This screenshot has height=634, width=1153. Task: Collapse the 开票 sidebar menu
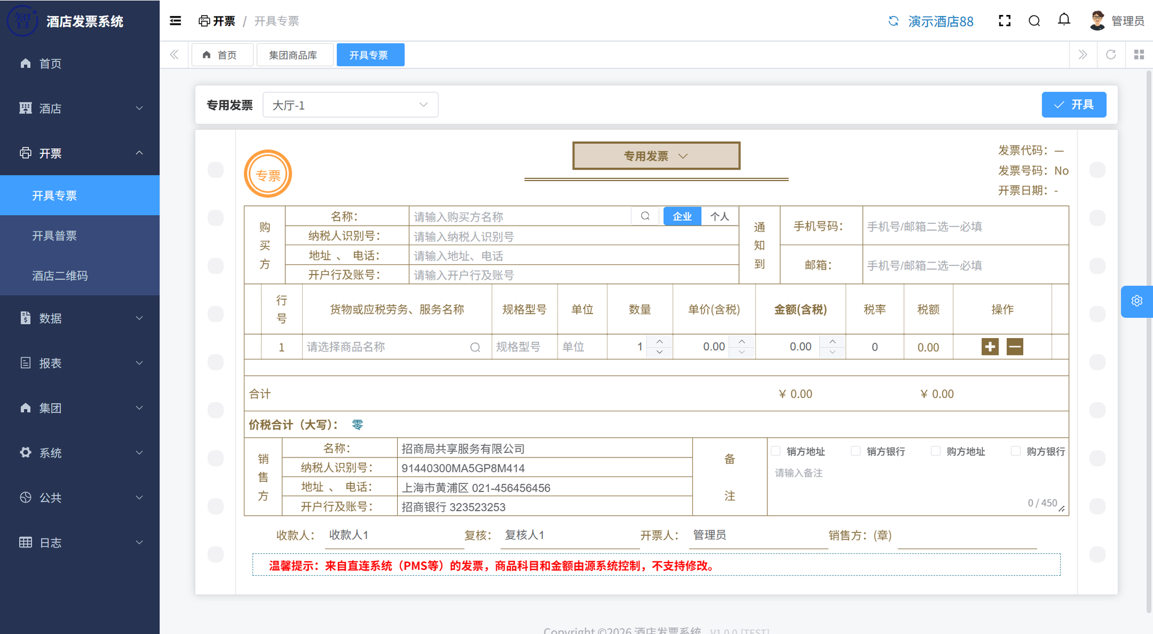80,153
